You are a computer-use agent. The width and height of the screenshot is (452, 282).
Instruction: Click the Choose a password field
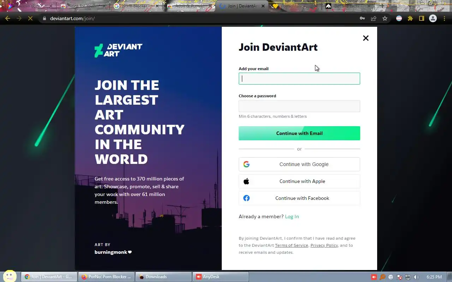(x=299, y=106)
